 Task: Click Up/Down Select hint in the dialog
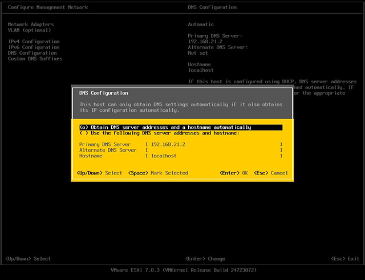tap(99, 173)
